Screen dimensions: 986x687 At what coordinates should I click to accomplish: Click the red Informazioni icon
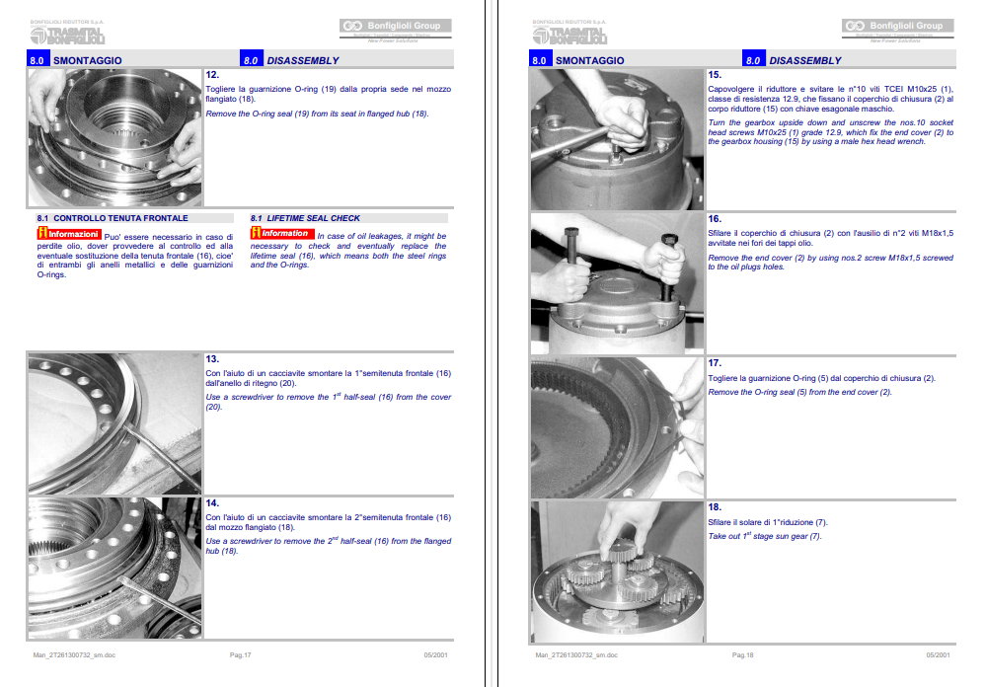(66, 234)
